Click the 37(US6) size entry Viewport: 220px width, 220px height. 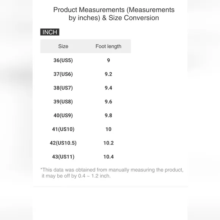[x=63, y=74]
